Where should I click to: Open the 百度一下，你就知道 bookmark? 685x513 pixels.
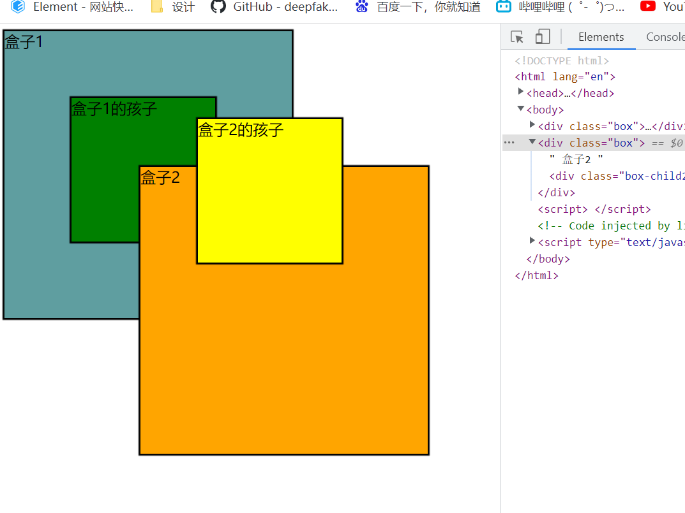(x=428, y=6)
